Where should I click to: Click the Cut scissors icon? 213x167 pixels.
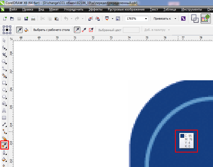click(43, 19)
